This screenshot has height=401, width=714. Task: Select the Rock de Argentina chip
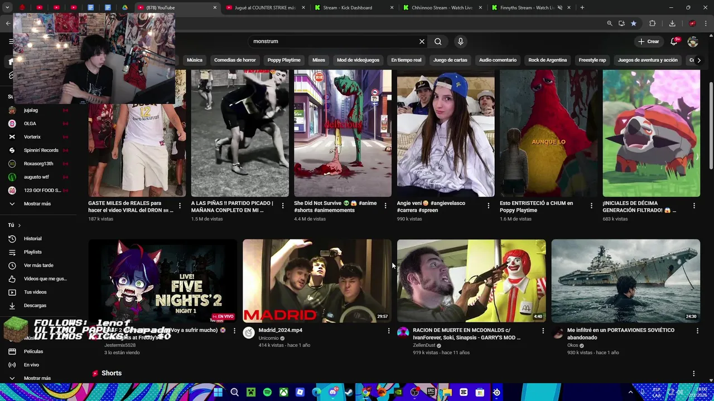click(x=547, y=60)
